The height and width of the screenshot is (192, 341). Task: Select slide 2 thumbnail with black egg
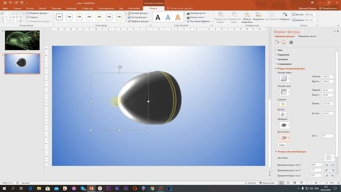pyautogui.click(x=22, y=63)
